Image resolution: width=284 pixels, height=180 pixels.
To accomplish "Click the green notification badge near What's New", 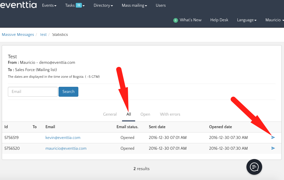I will (x=175, y=20).
